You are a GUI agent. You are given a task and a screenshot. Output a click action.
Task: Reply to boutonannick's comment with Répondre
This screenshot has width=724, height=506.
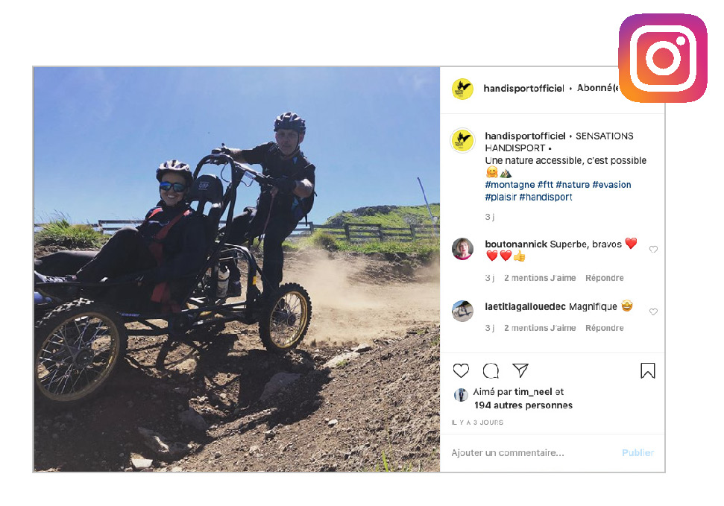pyautogui.click(x=605, y=278)
